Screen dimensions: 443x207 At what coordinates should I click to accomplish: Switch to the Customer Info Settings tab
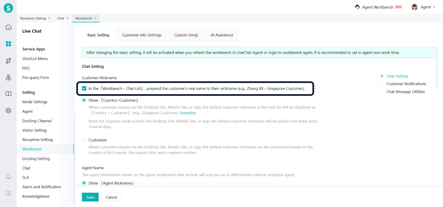click(142, 35)
